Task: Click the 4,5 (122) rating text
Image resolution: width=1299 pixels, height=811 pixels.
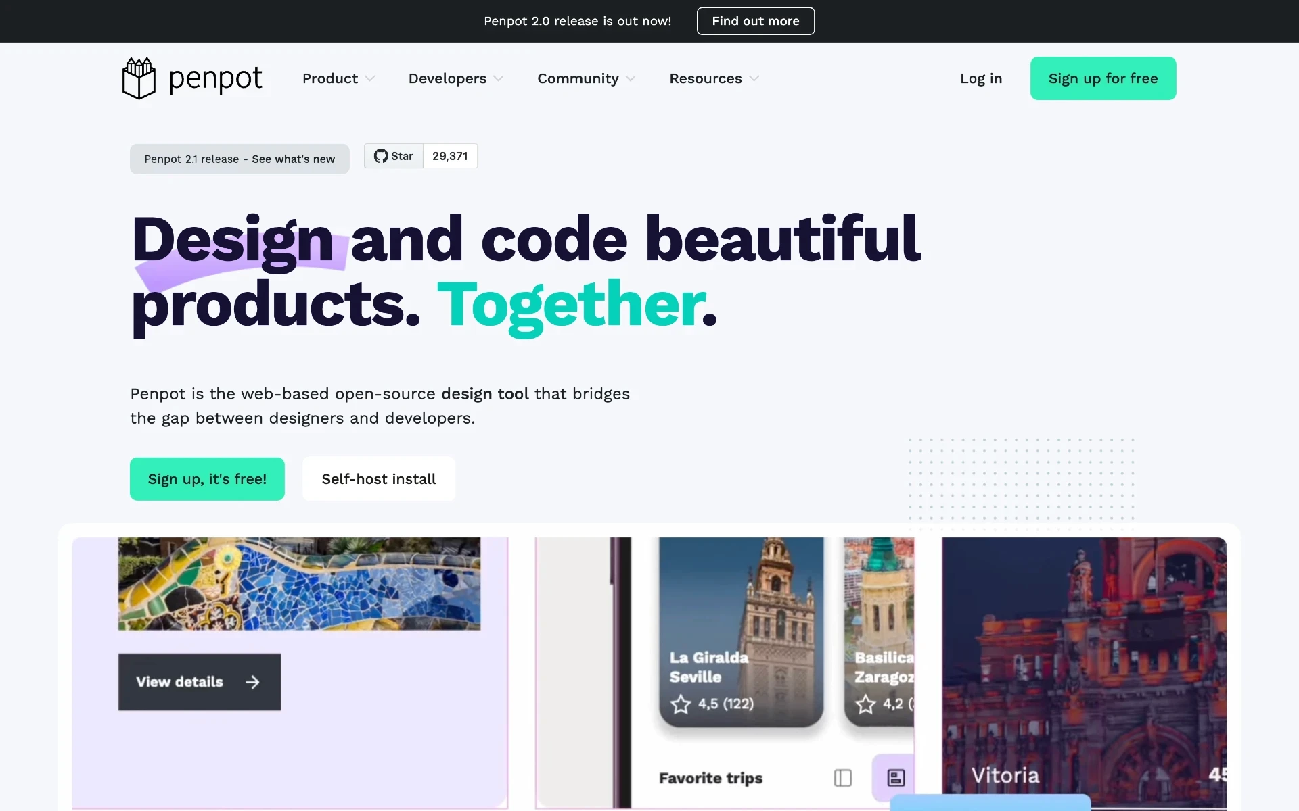Action: (x=726, y=704)
